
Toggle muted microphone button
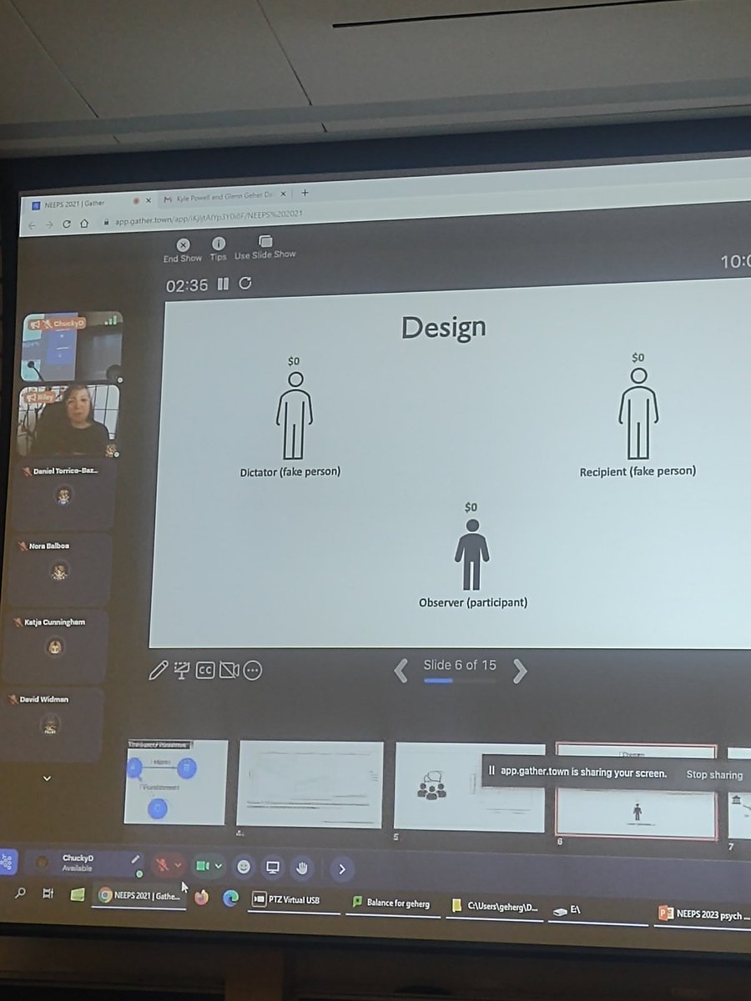coord(162,865)
